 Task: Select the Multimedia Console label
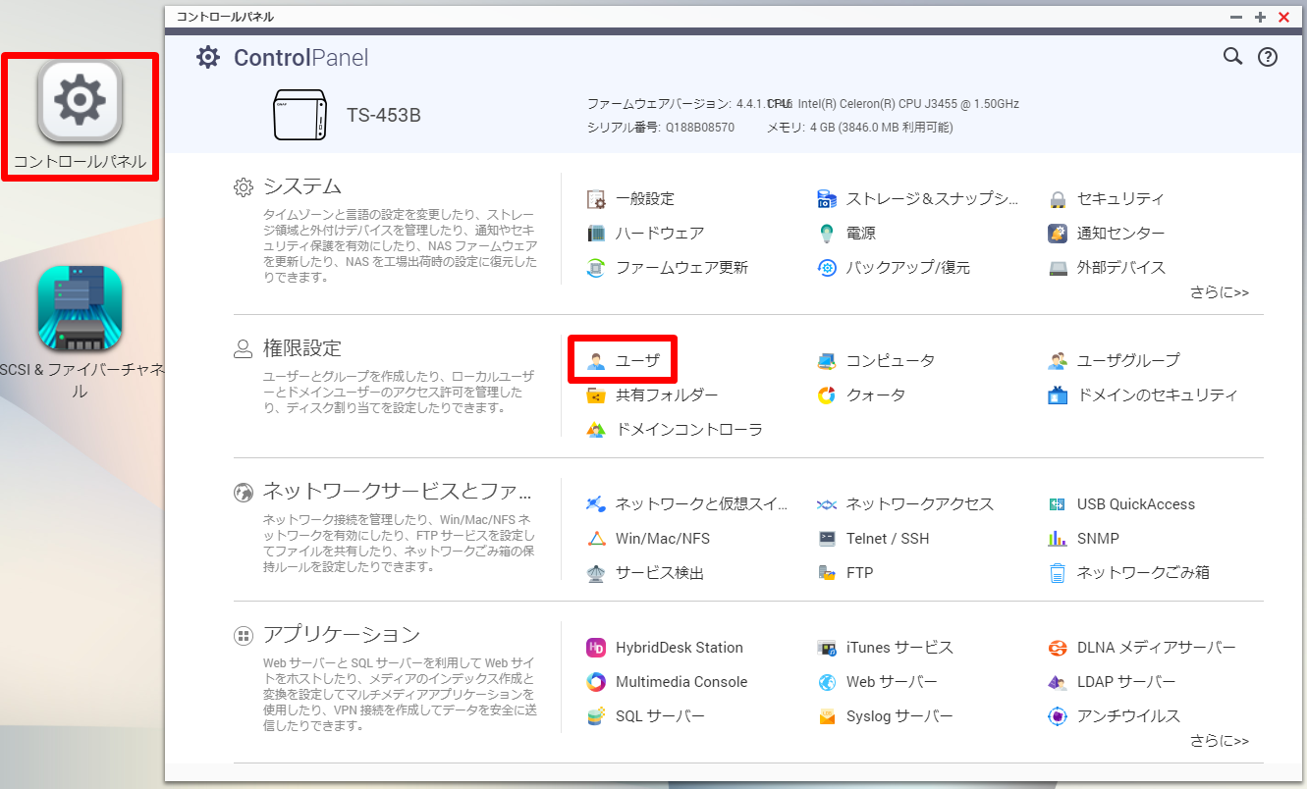click(x=681, y=682)
